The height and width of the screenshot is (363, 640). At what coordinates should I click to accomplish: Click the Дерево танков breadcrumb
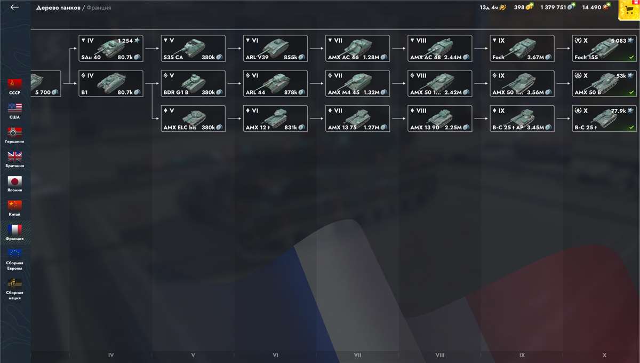(x=58, y=7)
